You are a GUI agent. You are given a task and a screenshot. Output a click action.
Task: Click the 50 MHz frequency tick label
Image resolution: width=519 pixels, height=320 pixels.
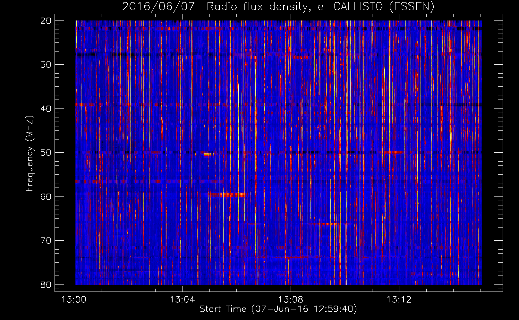click(46, 153)
